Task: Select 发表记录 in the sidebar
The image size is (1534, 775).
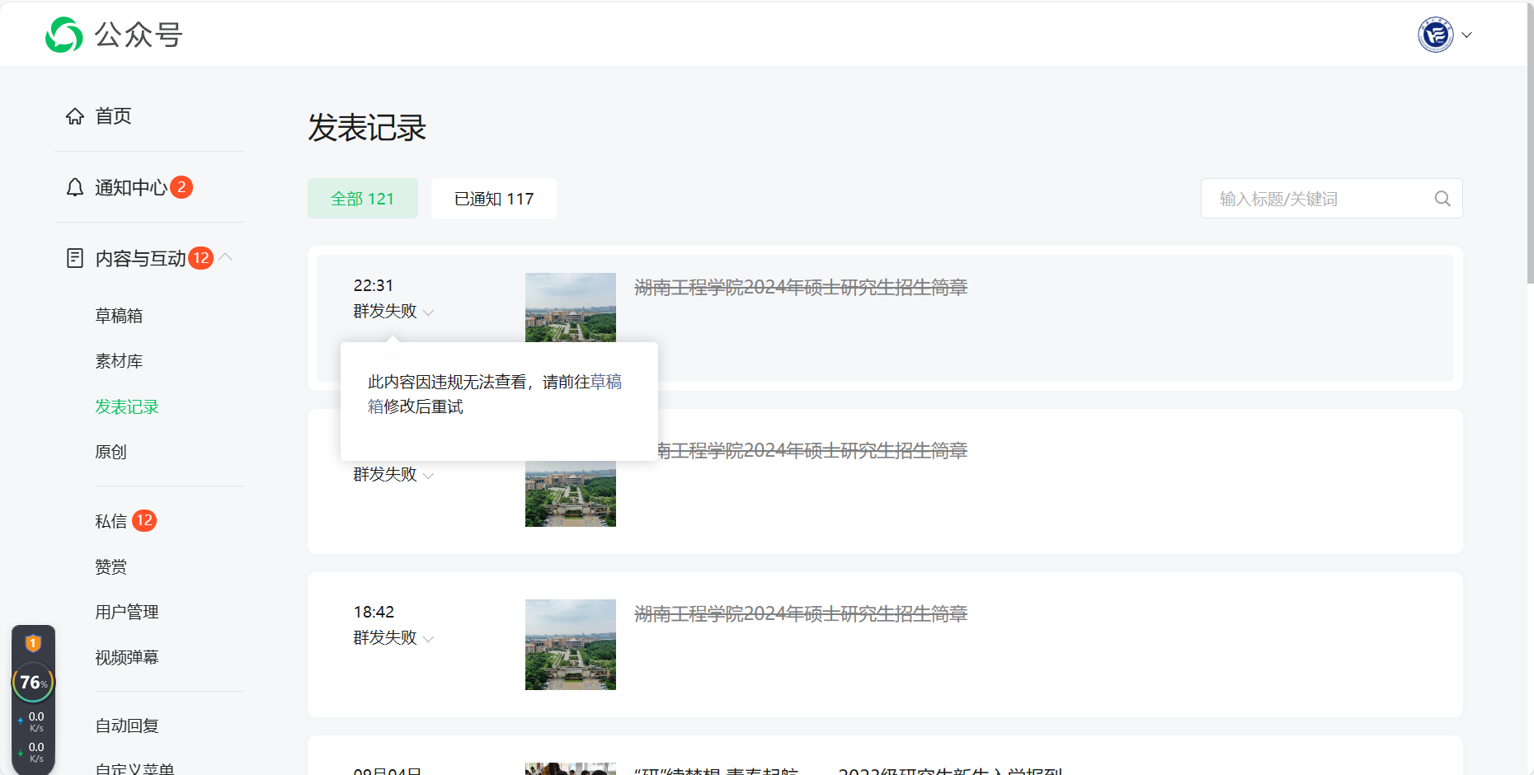Action: 127,406
